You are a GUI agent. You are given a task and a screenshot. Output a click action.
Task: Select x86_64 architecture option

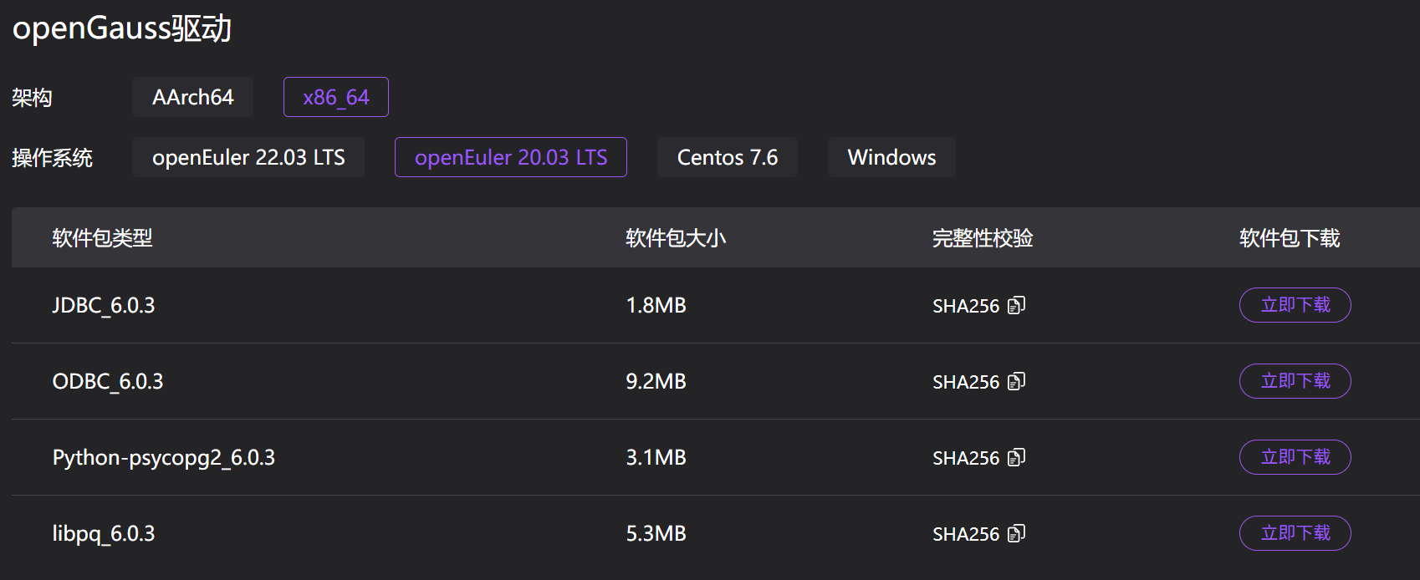point(335,97)
